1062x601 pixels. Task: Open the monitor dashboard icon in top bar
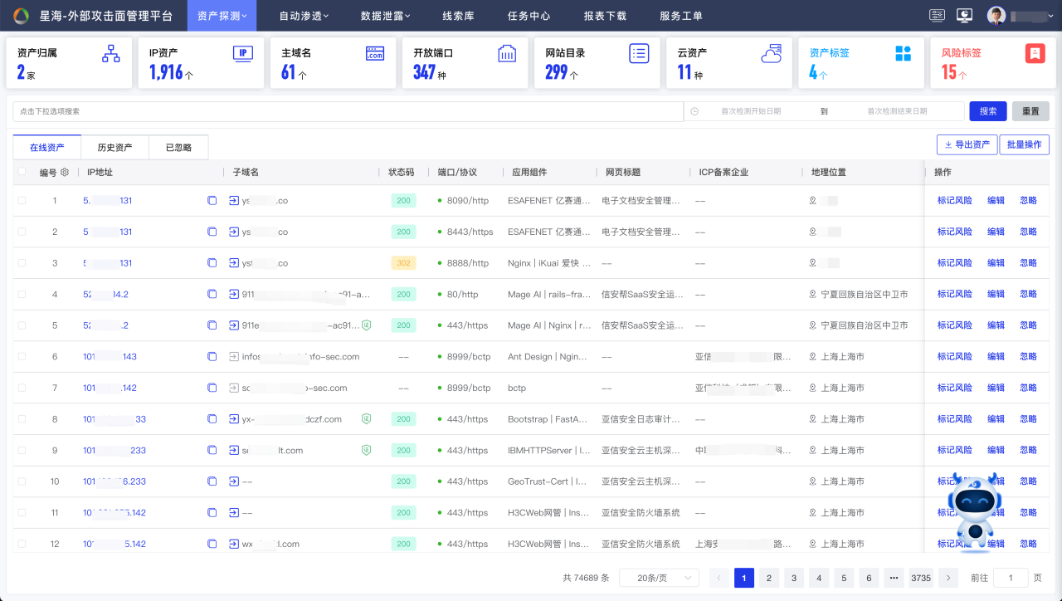pyautogui.click(x=964, y=16)
